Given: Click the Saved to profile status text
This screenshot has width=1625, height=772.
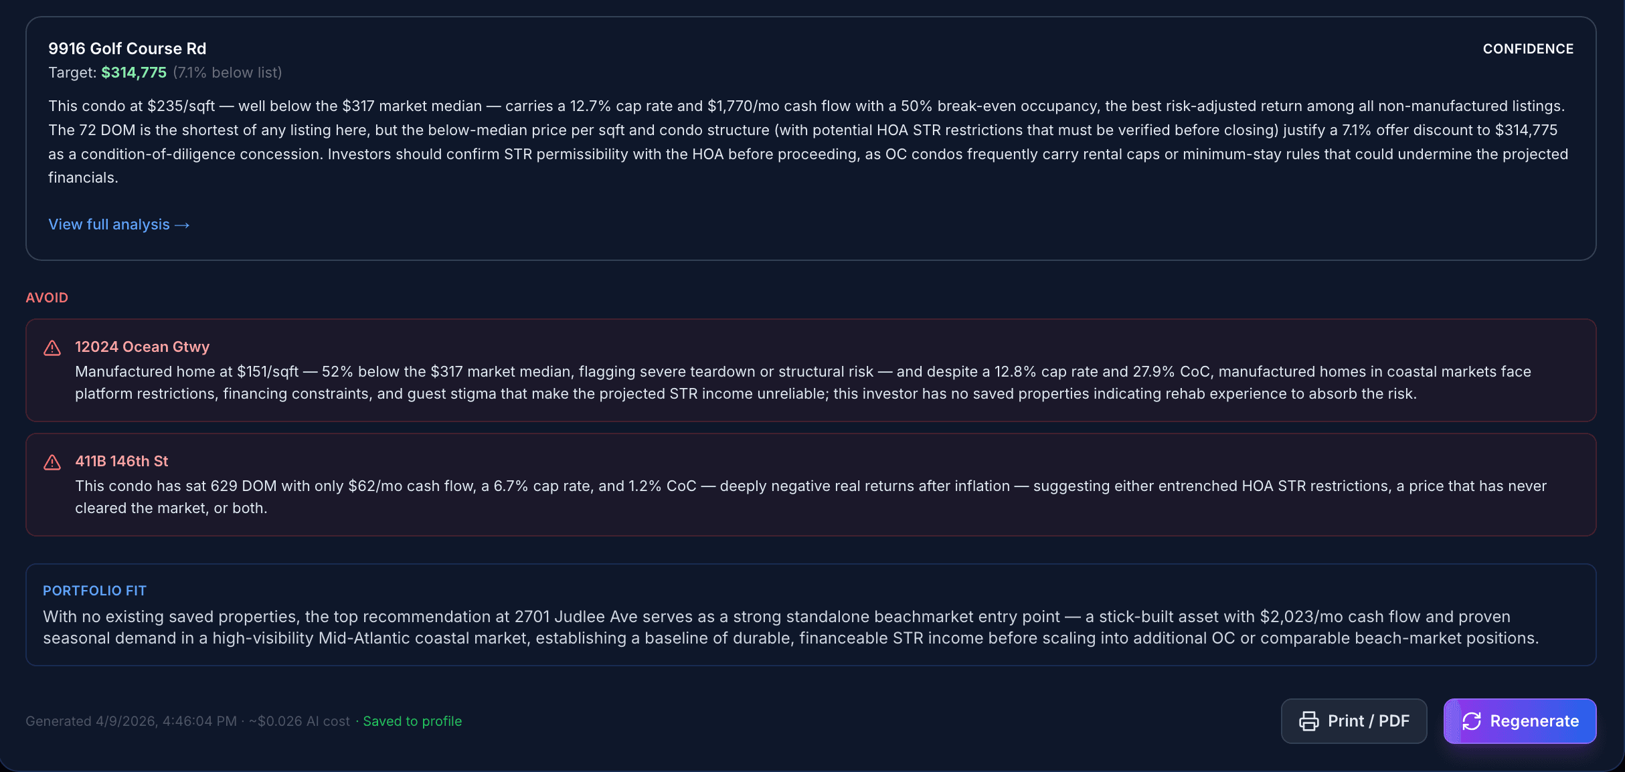Looking at the screenshot, I should (412, 721).
